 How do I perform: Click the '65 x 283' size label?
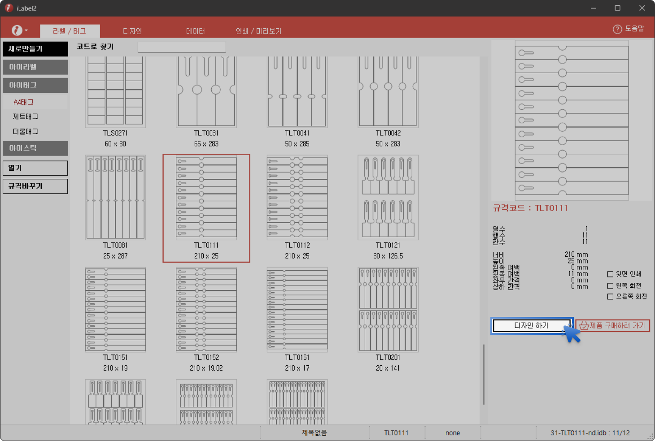[206, 144]
